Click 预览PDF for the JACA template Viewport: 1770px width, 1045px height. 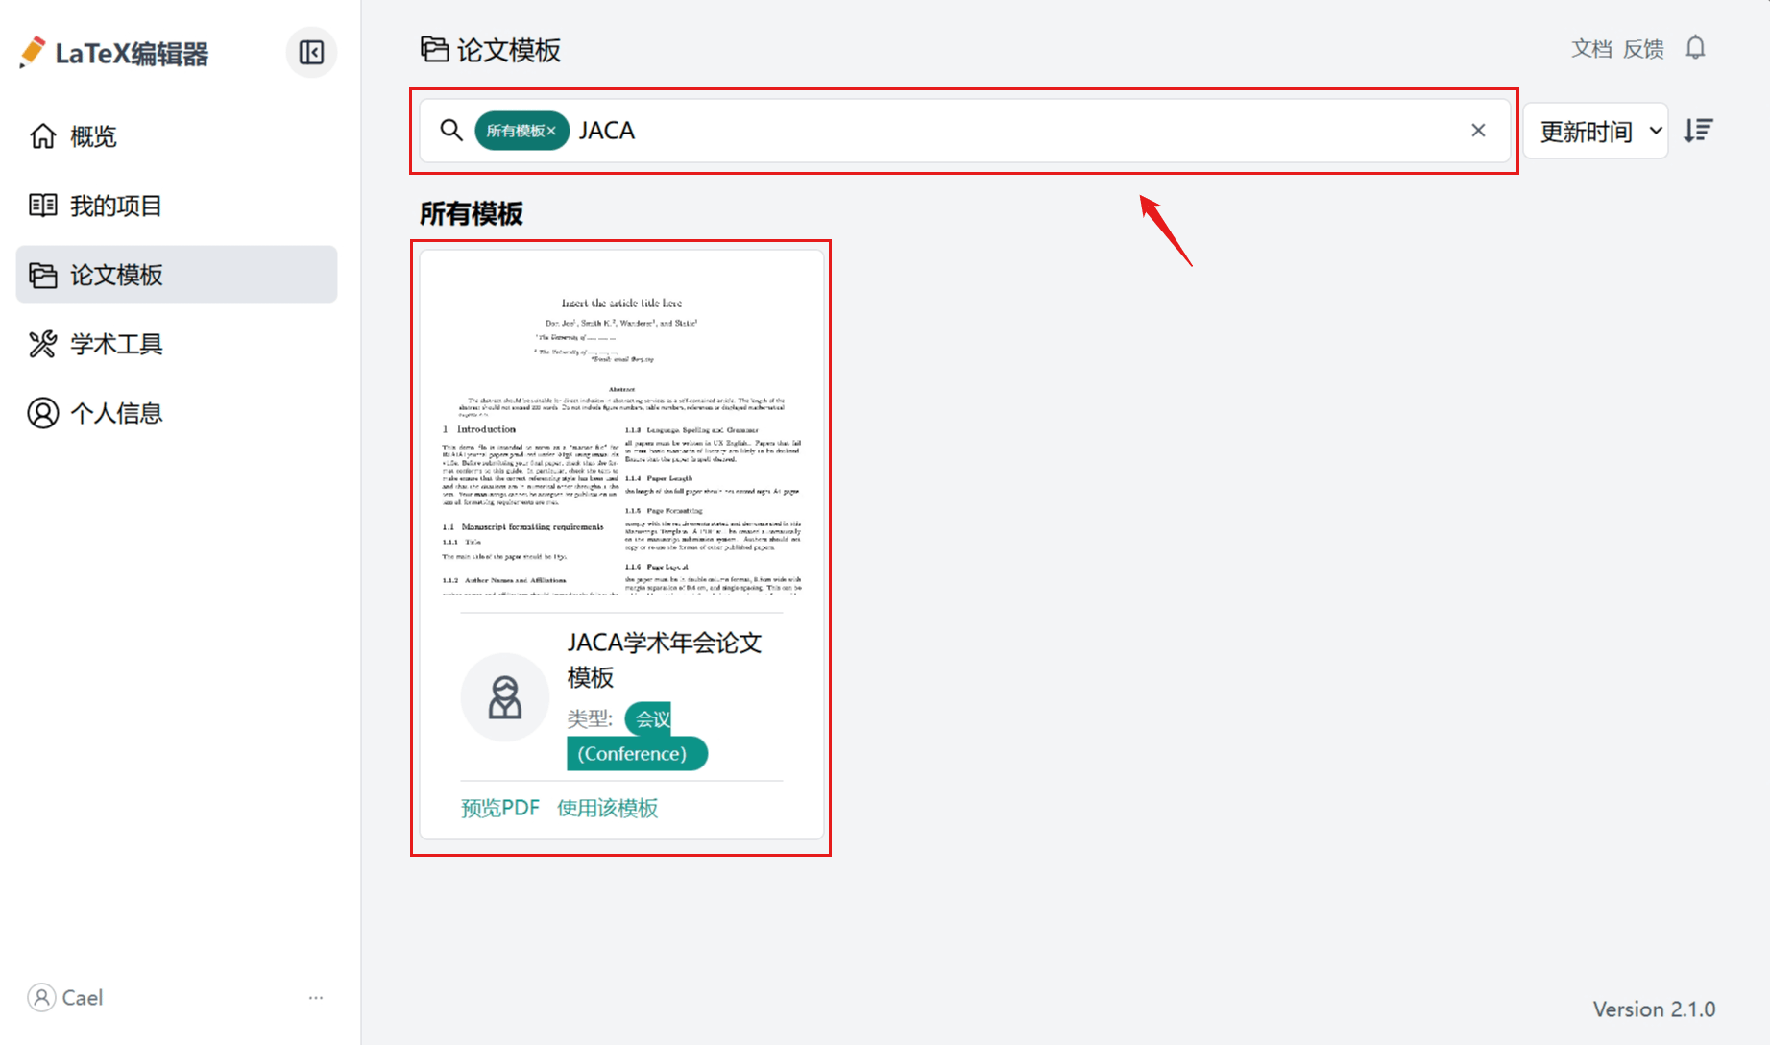[x=499, y=808]
